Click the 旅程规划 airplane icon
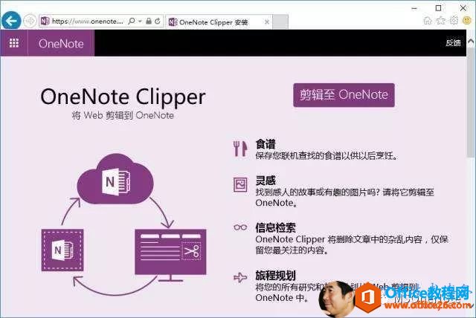 point(240,277)
